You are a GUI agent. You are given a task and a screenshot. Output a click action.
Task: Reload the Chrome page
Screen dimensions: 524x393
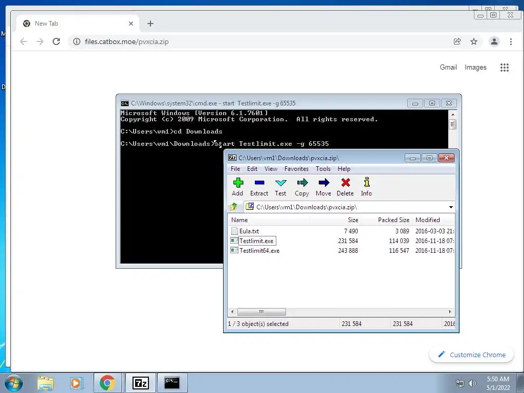pyautogui.click(x=56, y=41)
